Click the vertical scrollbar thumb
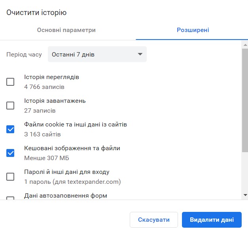Viewport: 248px width, 234px height. (x=245, y=100)
